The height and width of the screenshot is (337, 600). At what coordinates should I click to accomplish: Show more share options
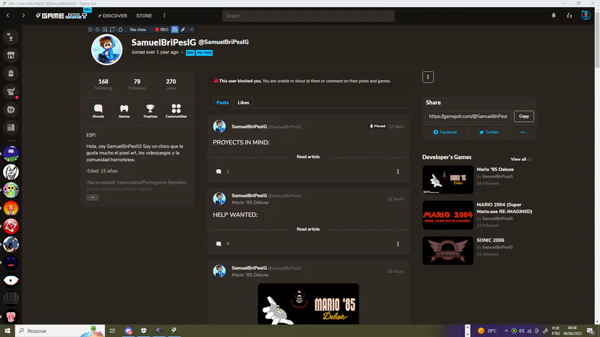(x=523, y=132)
